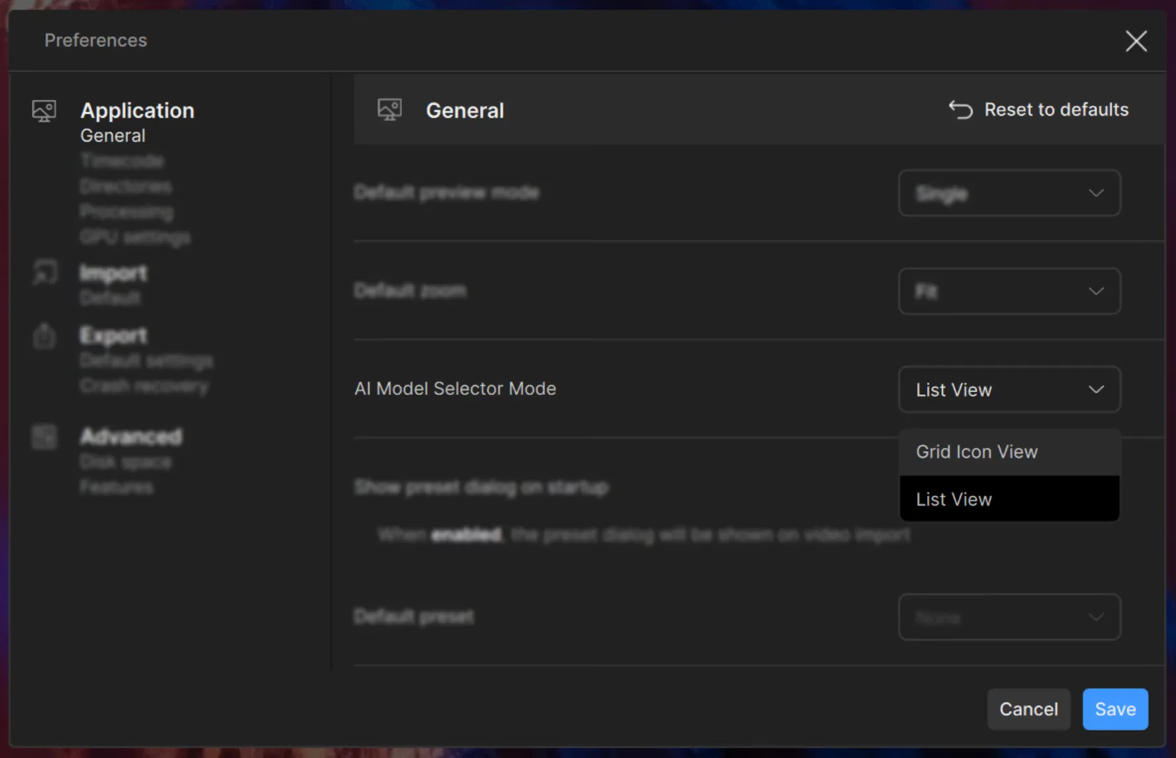Open the General settings page in sidebar
This screenshot has height=758, width=1176.
pyautogui.click(x=113, y=136)
